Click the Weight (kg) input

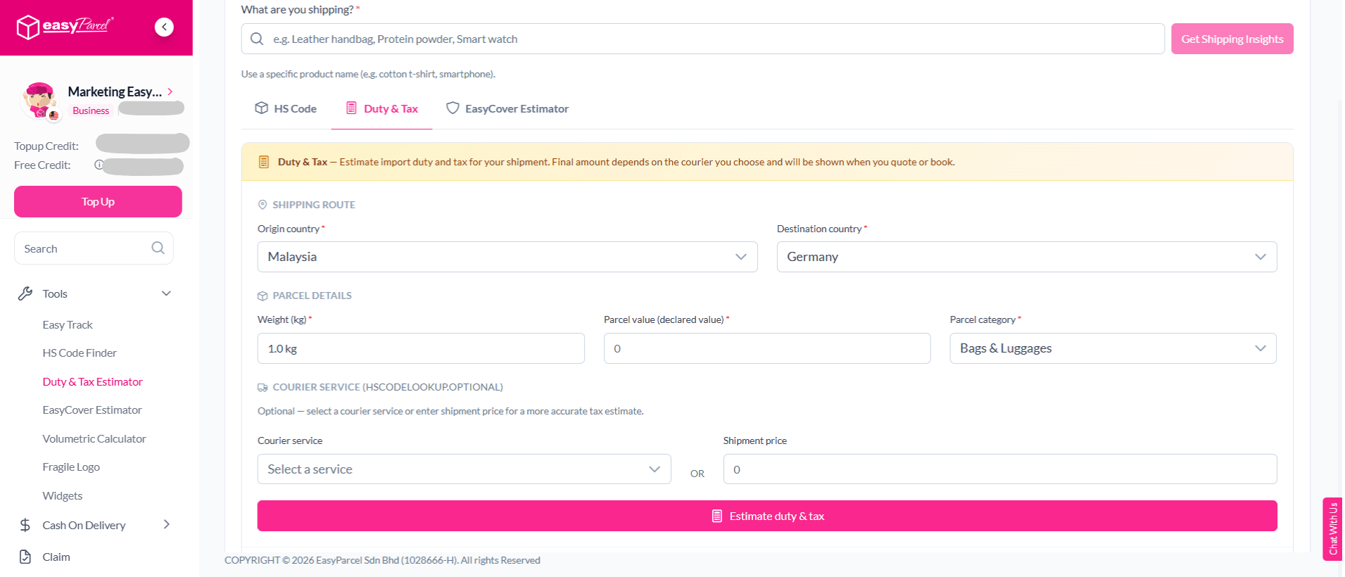coord(421,348)
